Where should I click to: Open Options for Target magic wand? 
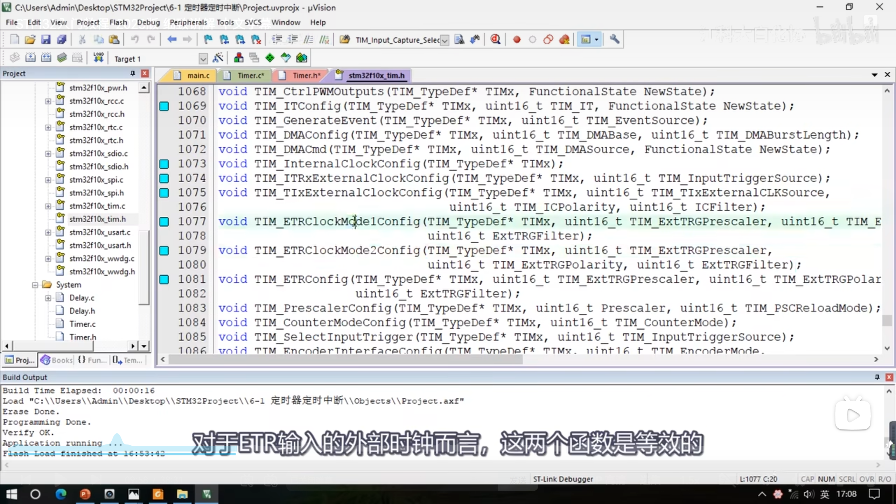[x=218, y=58]
